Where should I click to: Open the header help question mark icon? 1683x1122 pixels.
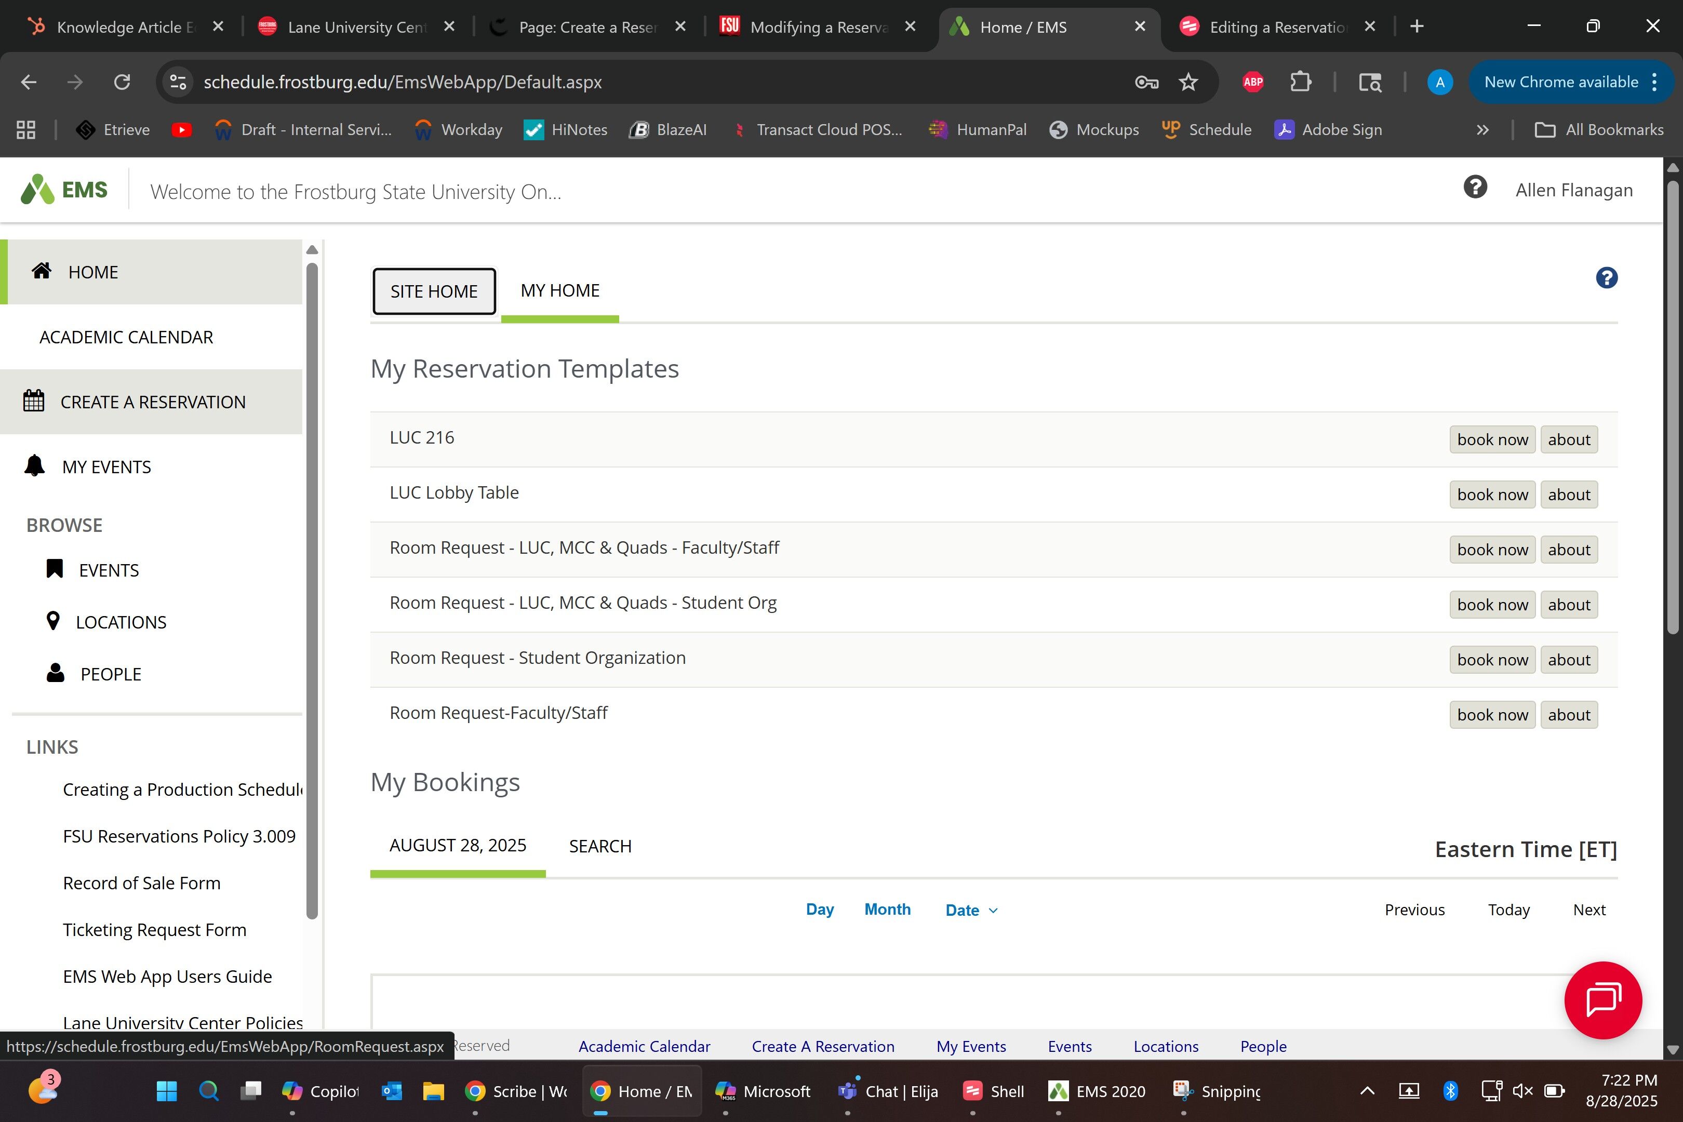pyautogui.click(x=1475, y=188)
